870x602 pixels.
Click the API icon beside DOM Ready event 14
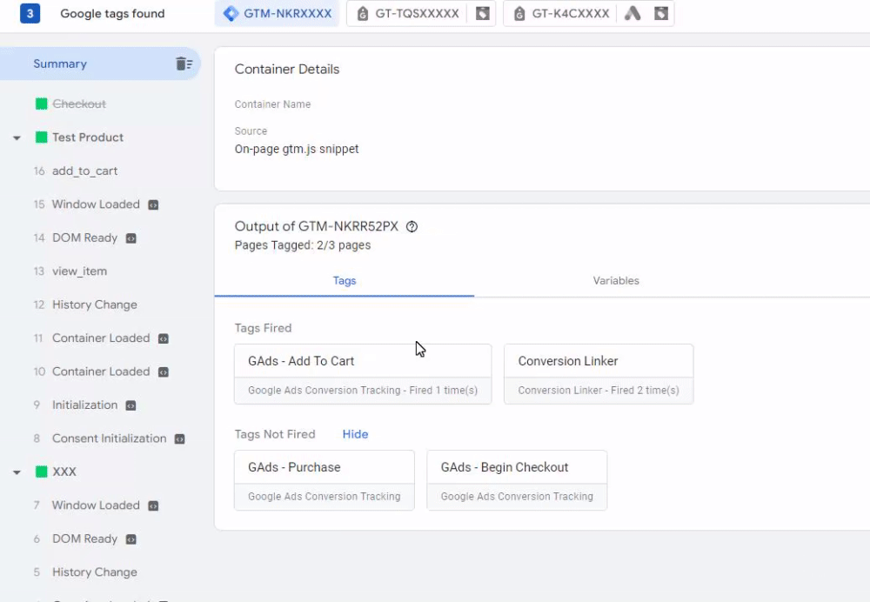[x=131, y=238]
